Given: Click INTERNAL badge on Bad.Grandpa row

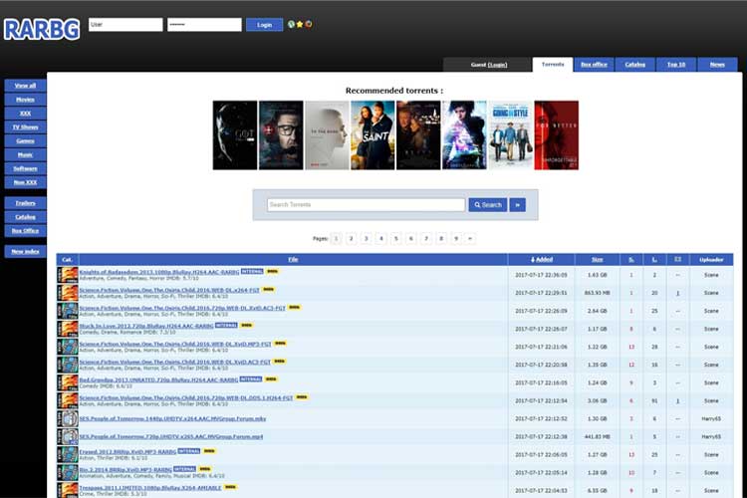Looking at the screenshot, I should pyautogui.click(x=251, y=378).
